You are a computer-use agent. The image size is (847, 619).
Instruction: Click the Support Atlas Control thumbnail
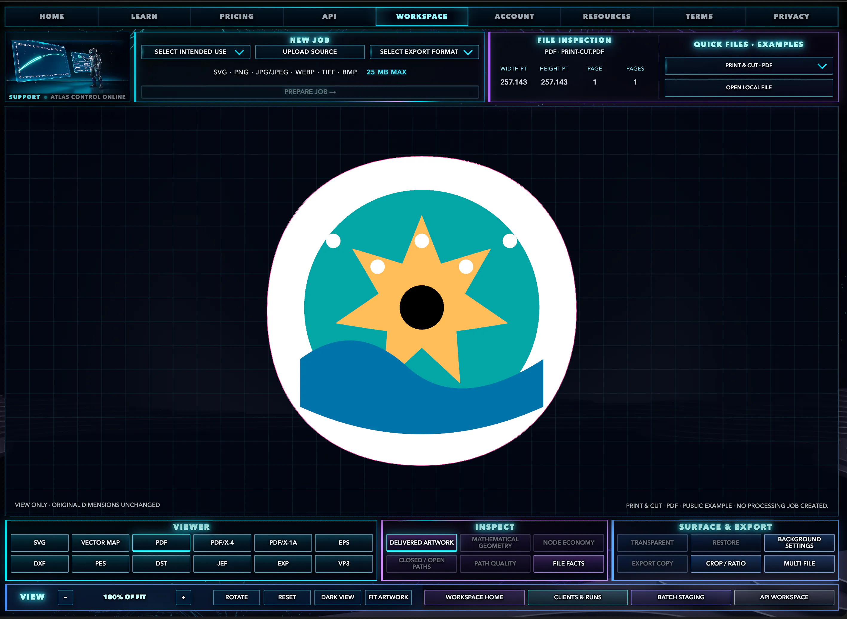click(x=68, y=67)
